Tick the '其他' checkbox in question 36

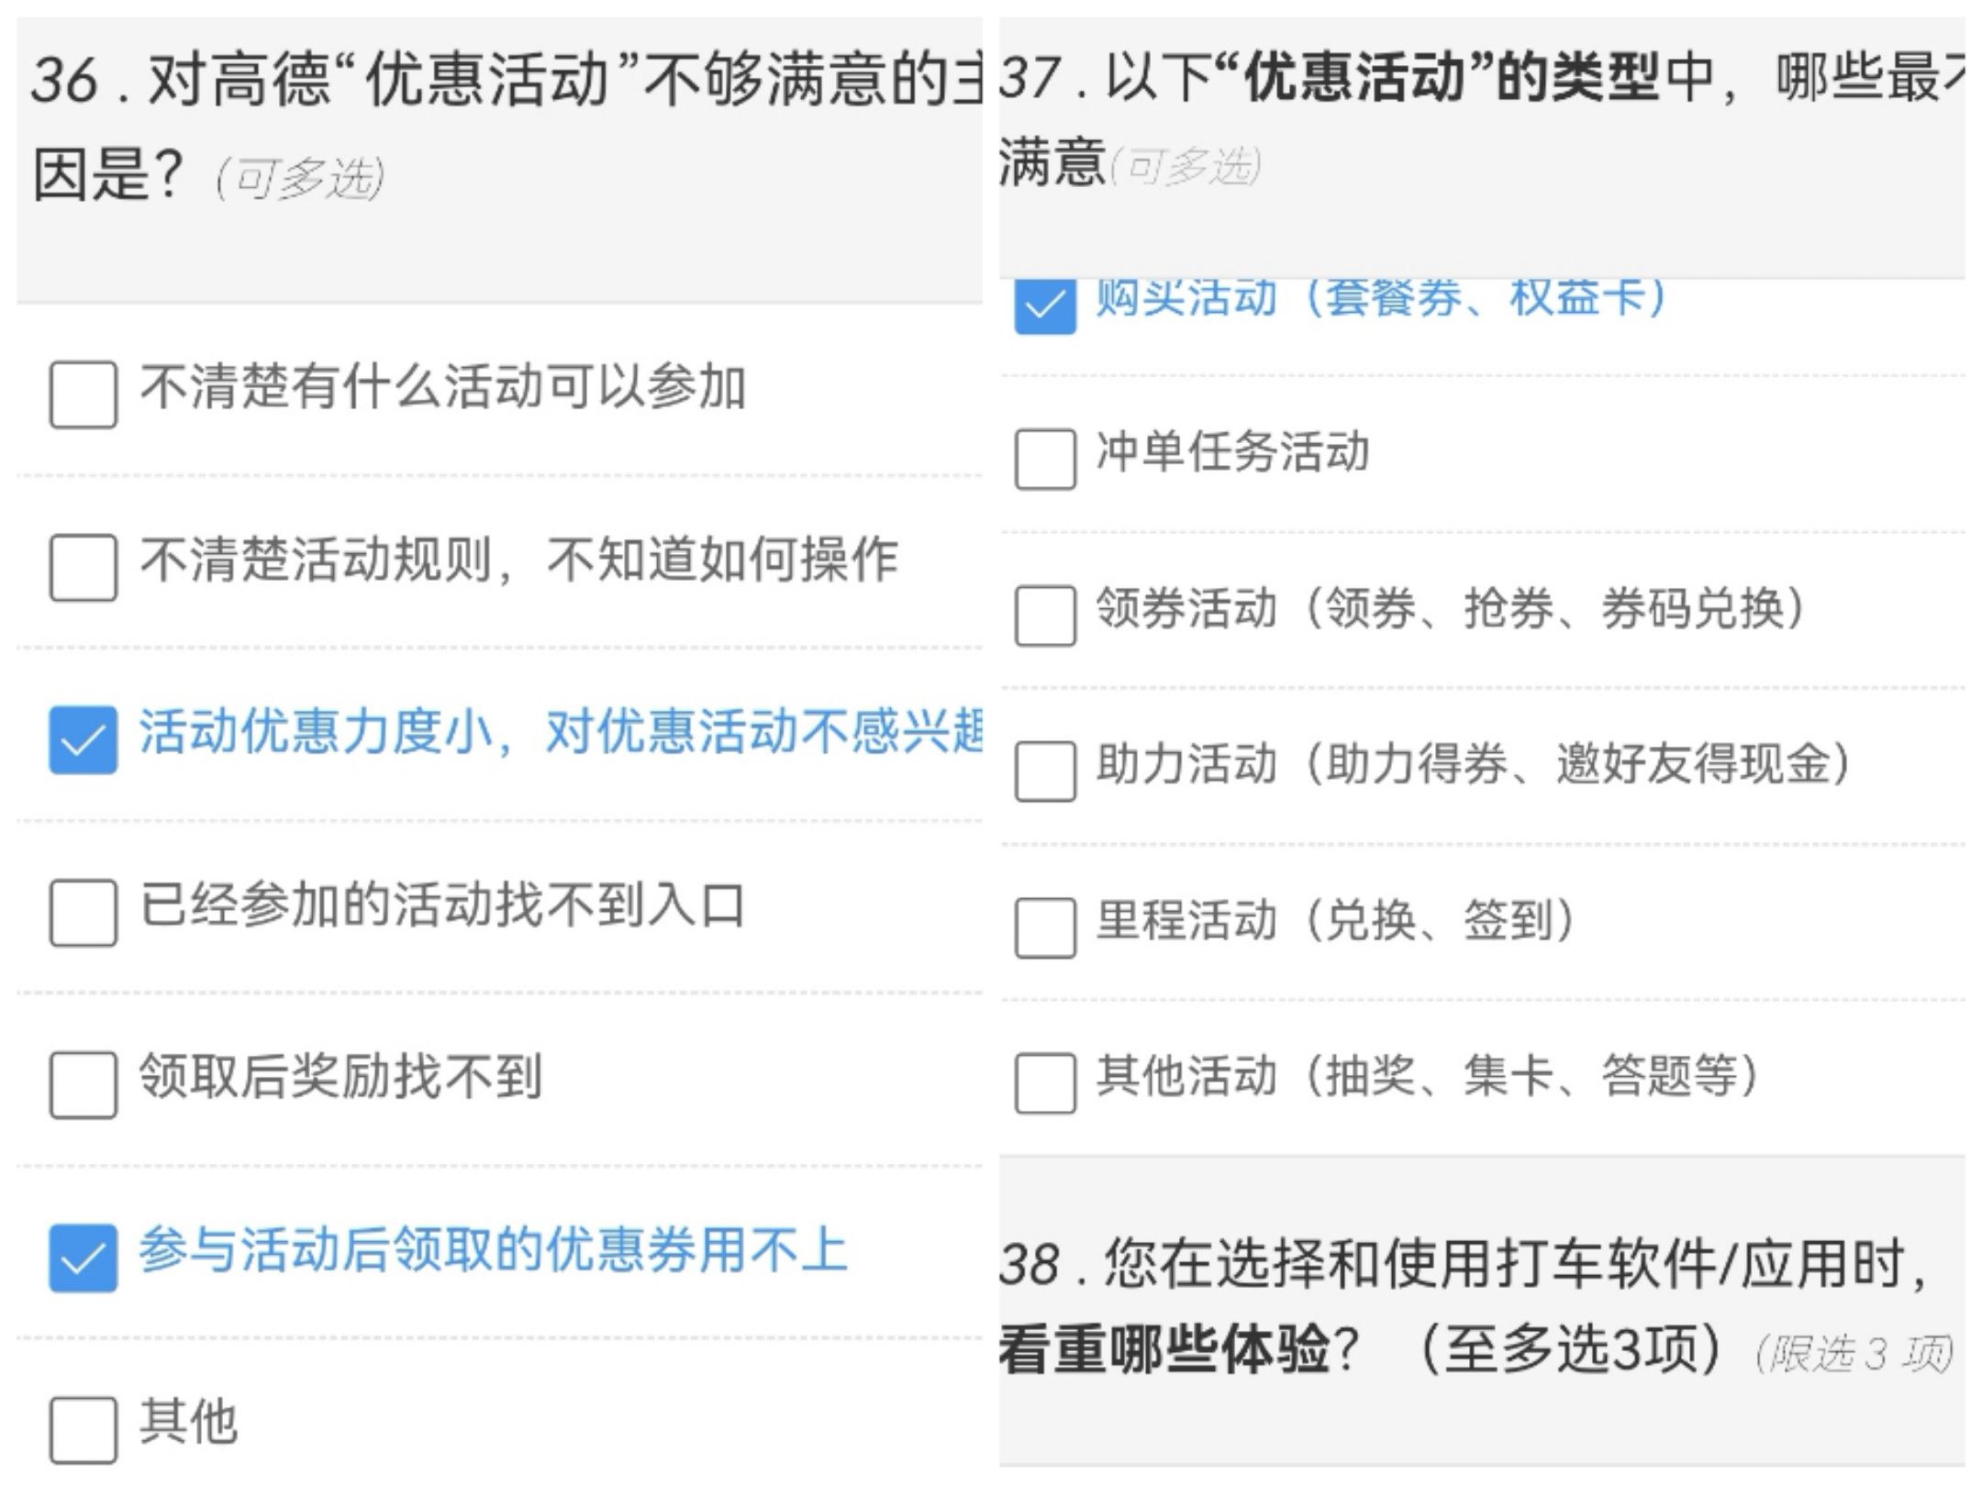(83, 1429)
